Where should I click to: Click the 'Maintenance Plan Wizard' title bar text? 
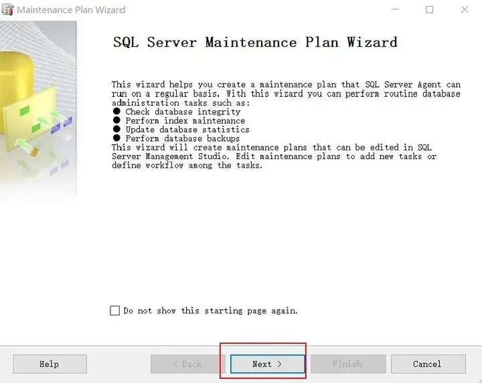coord(71,10)
